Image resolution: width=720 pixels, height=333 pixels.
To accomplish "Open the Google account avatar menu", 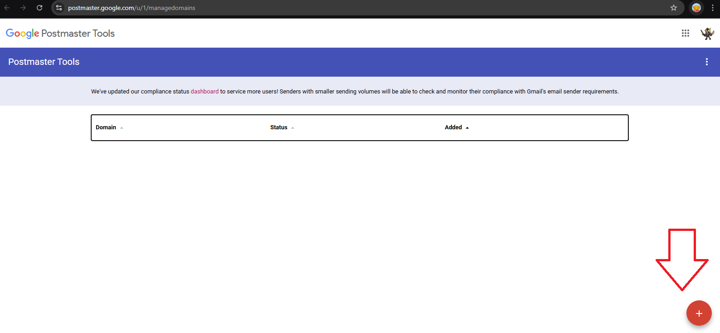I will pos(707,33).
